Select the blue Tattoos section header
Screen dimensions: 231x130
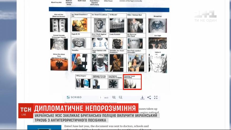pyautogui.click(x=109, y=10)
